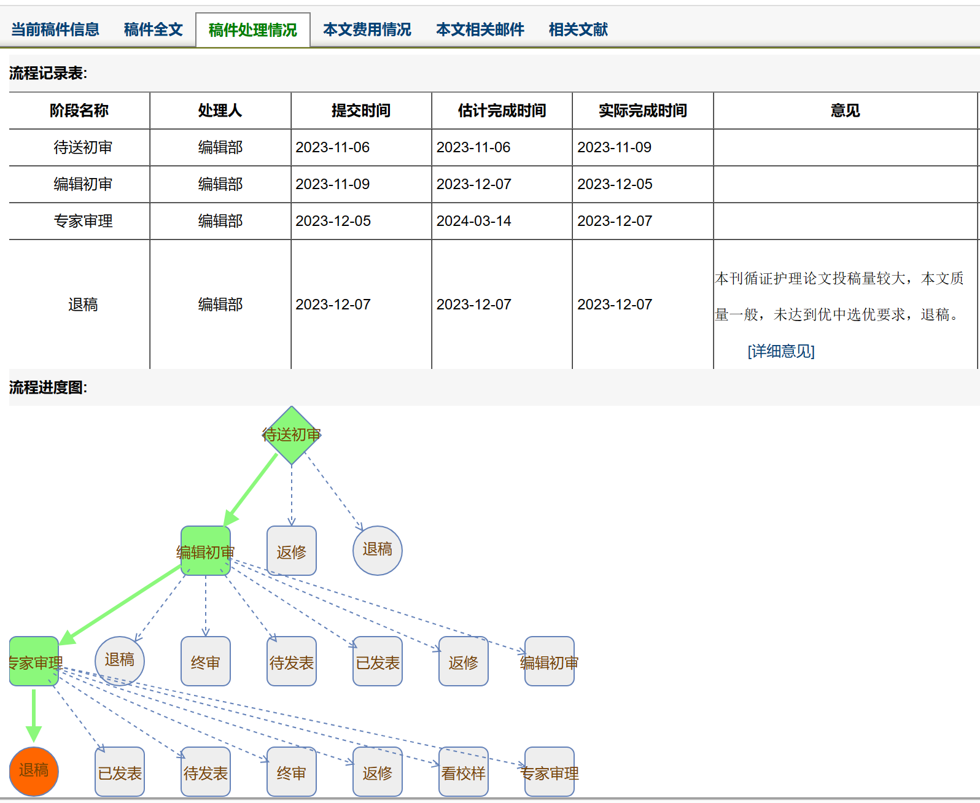
Task: Select the 稿件处理情况 tab
Action: (x=252, y=30)
